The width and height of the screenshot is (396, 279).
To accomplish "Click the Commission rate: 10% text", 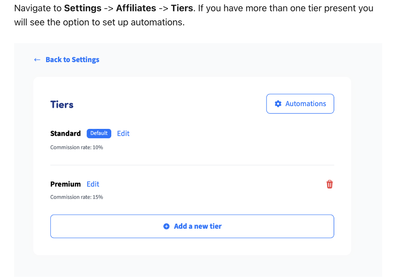I will (77, 147).
